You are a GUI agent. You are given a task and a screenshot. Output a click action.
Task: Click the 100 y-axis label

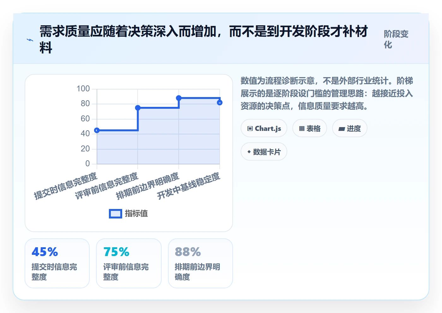pos(83,89)
